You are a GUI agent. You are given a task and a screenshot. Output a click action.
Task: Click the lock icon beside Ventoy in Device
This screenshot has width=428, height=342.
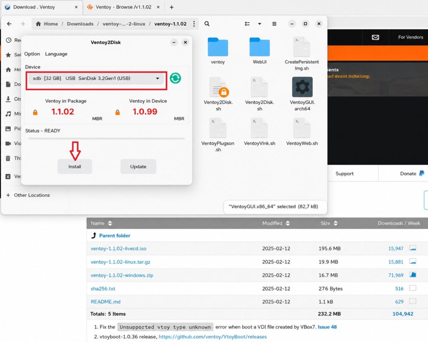(x=117, y=112)
